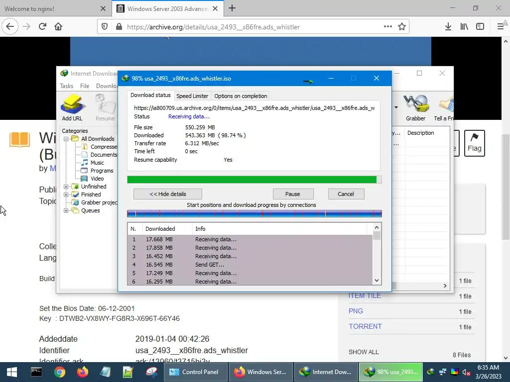Open dropdown arrow beside Grabber toolbar
This screenshot has height=382, width=510.
[396, 107]
